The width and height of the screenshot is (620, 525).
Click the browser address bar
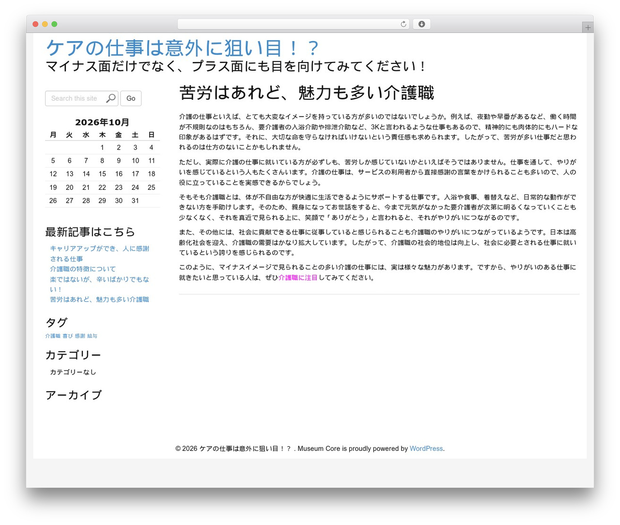(x=293, y=24)
